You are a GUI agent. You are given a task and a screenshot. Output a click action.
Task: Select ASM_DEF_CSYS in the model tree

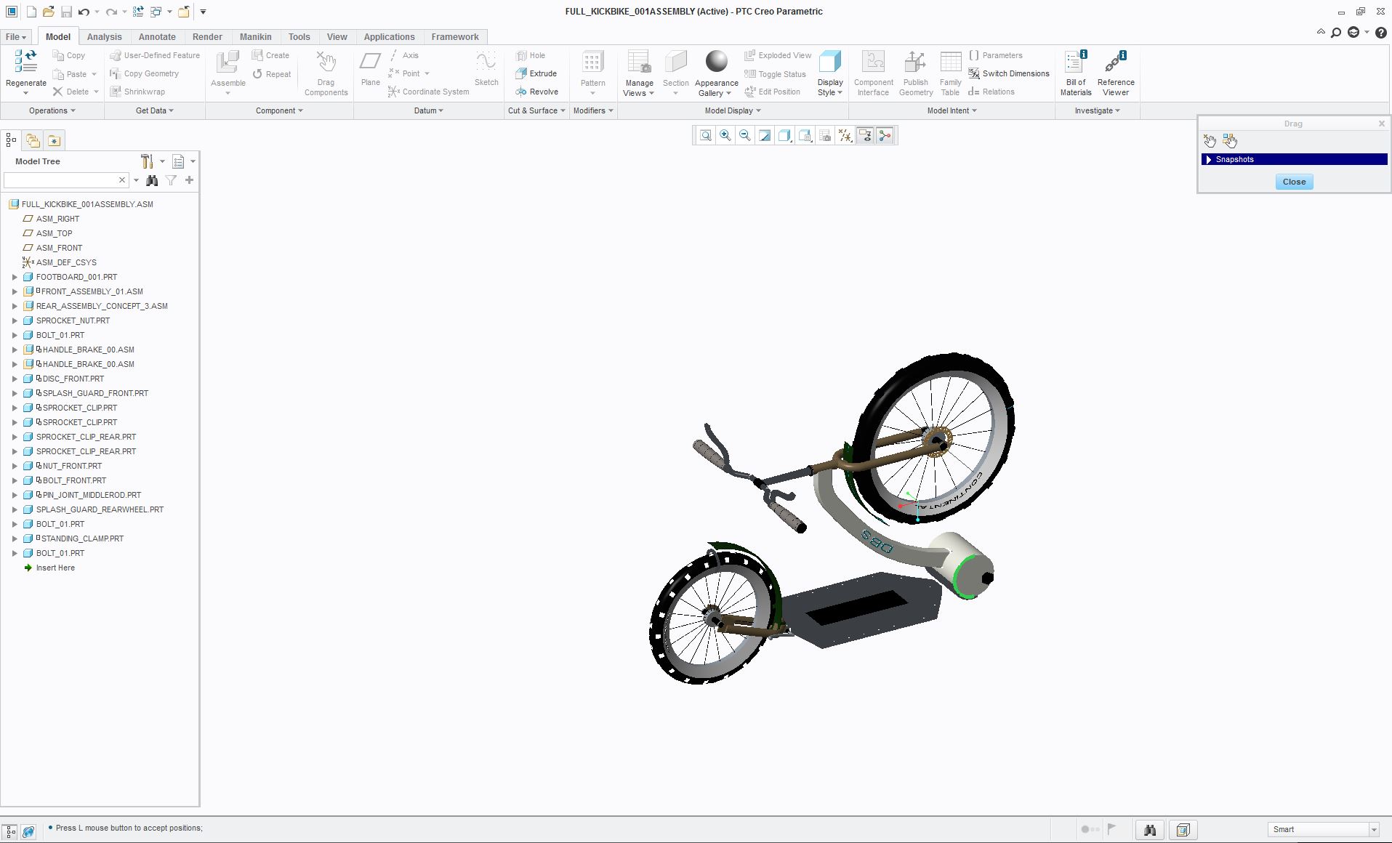point(66,262)
